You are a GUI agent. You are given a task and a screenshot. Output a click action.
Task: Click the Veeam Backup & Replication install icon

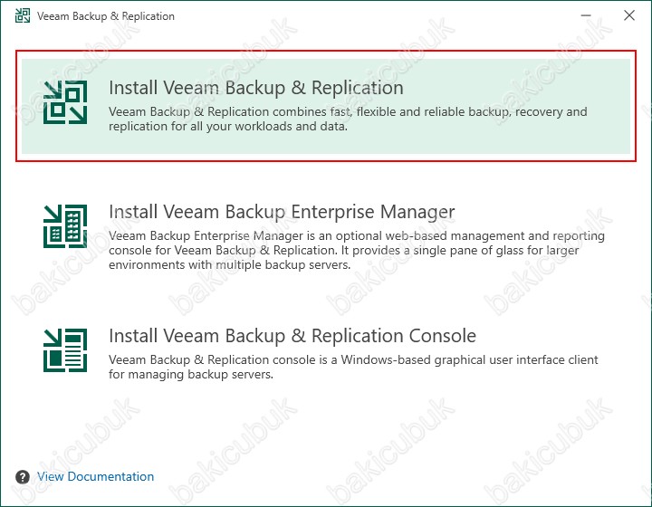click(65, 102)
